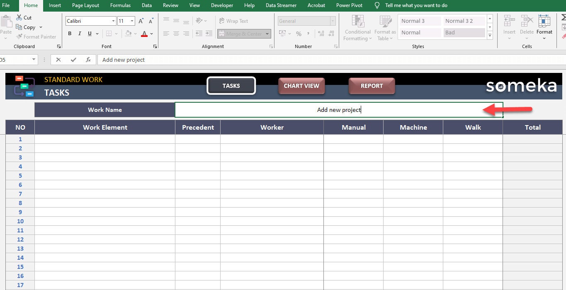The height and width of the screenshot is (290, 566).
Task: Open the Format cells menu
Action: click(544, 27)
